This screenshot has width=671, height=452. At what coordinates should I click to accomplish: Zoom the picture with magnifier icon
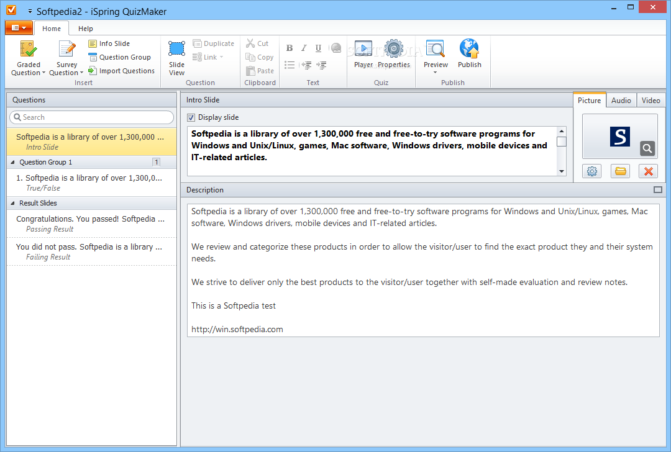click(x=647, y=148)
